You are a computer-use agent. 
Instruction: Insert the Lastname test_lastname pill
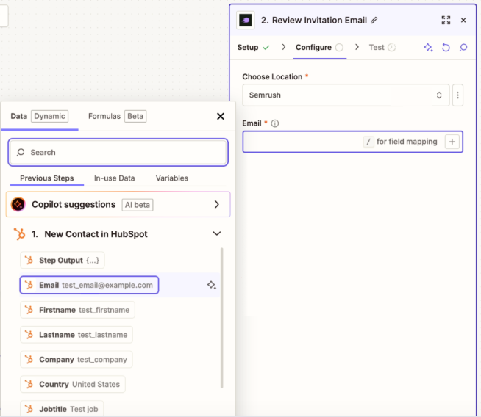(x=76, y=335)
